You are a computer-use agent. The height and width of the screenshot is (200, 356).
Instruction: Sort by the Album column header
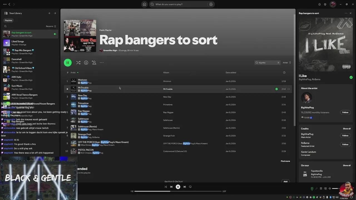coord(166,72)
